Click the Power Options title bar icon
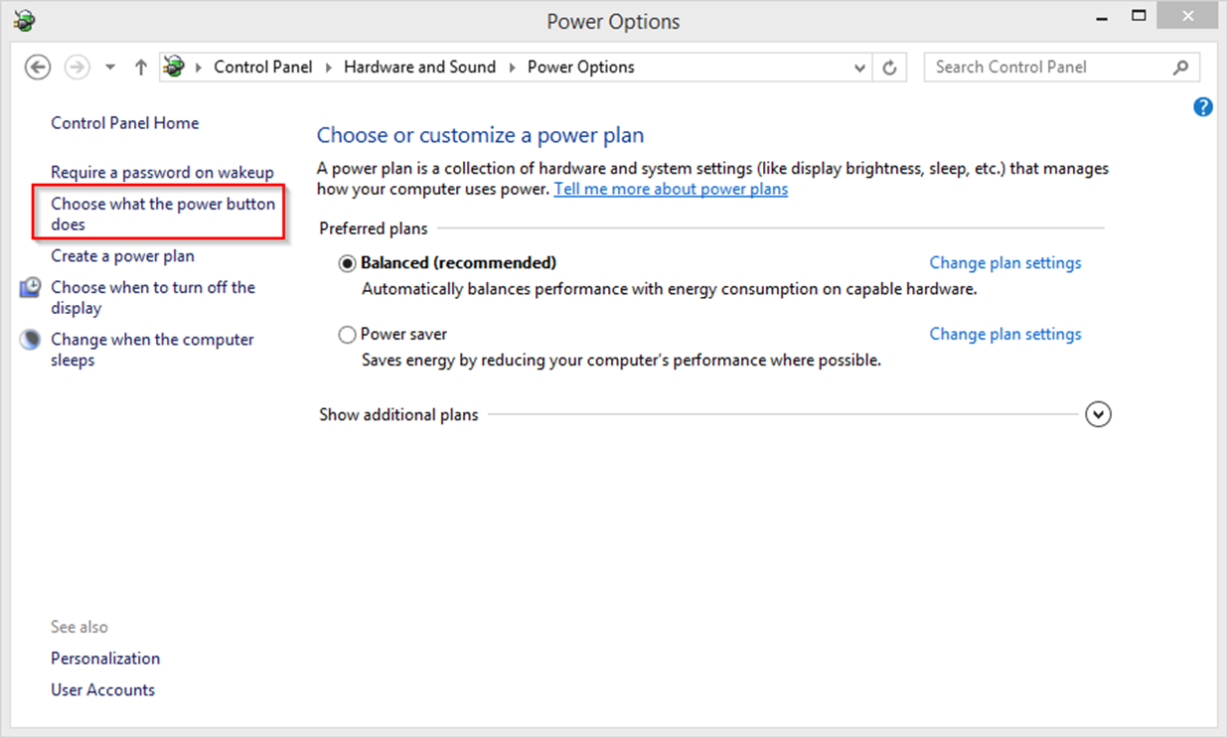The width and height of the screenshot is (1228, 738). click(26, 19)
